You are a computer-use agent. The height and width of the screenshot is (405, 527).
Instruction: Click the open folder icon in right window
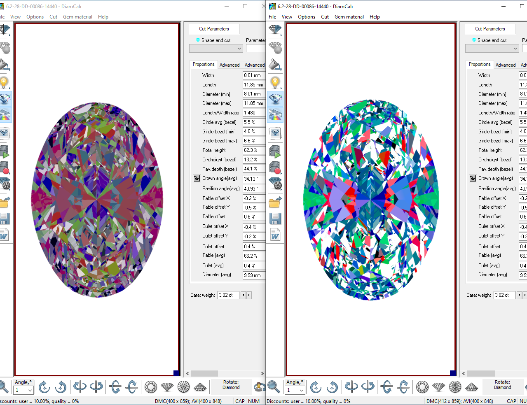[275, 202]
